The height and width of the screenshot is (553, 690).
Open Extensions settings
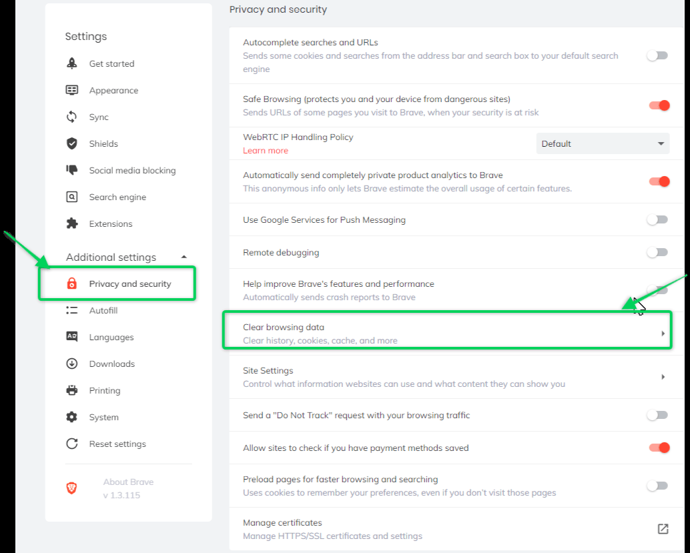tap(111, 223)
